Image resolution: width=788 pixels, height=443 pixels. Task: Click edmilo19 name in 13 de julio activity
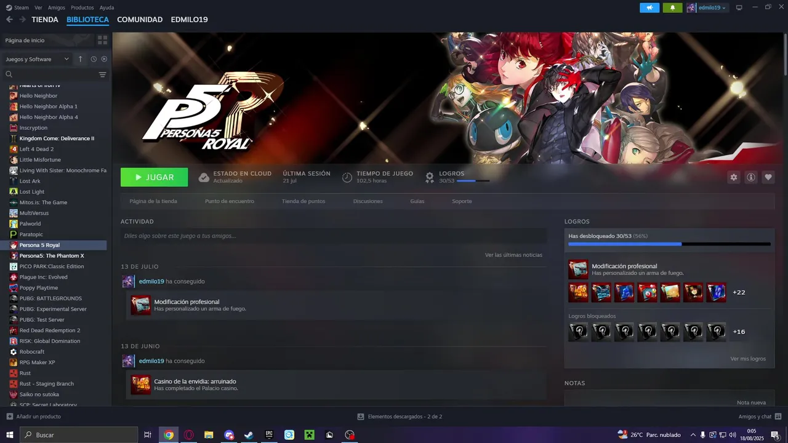click(x=151, y=281)
